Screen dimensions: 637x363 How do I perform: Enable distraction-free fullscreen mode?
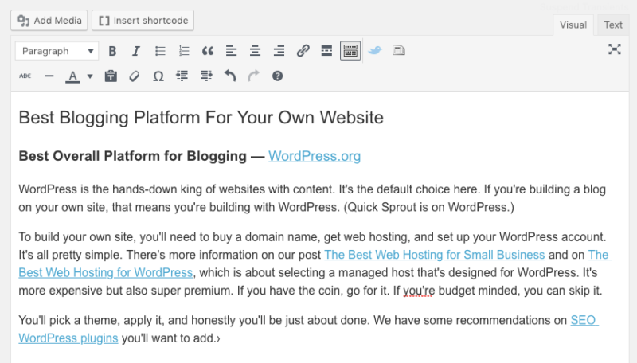[614, 49]
